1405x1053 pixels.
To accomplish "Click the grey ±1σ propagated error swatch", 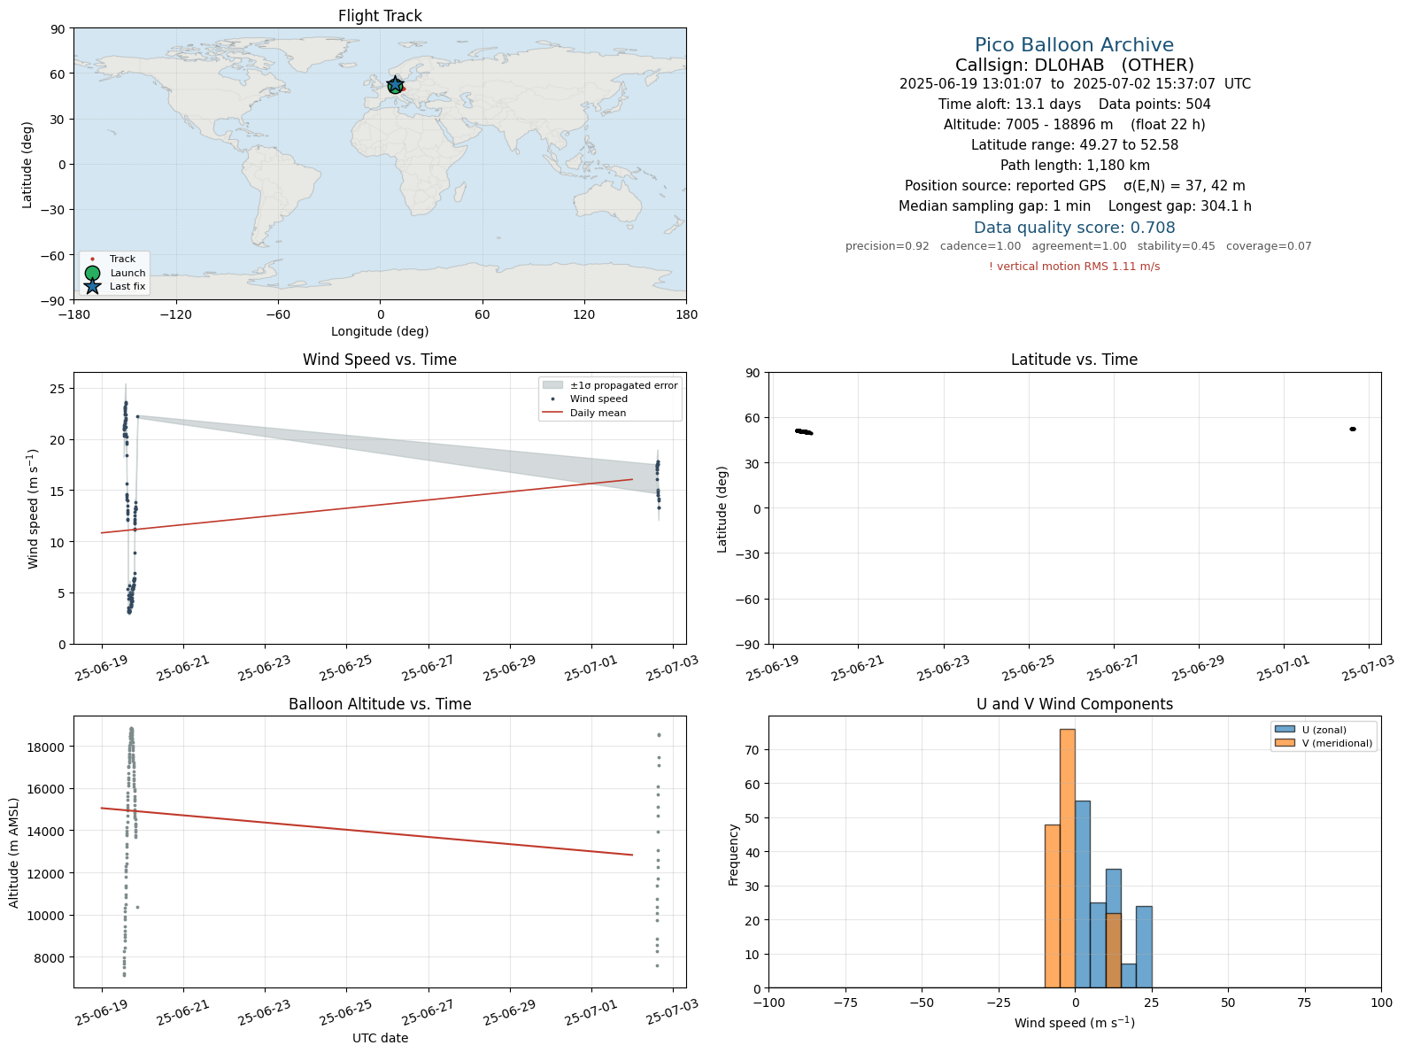I will click(x=552, y=385).
